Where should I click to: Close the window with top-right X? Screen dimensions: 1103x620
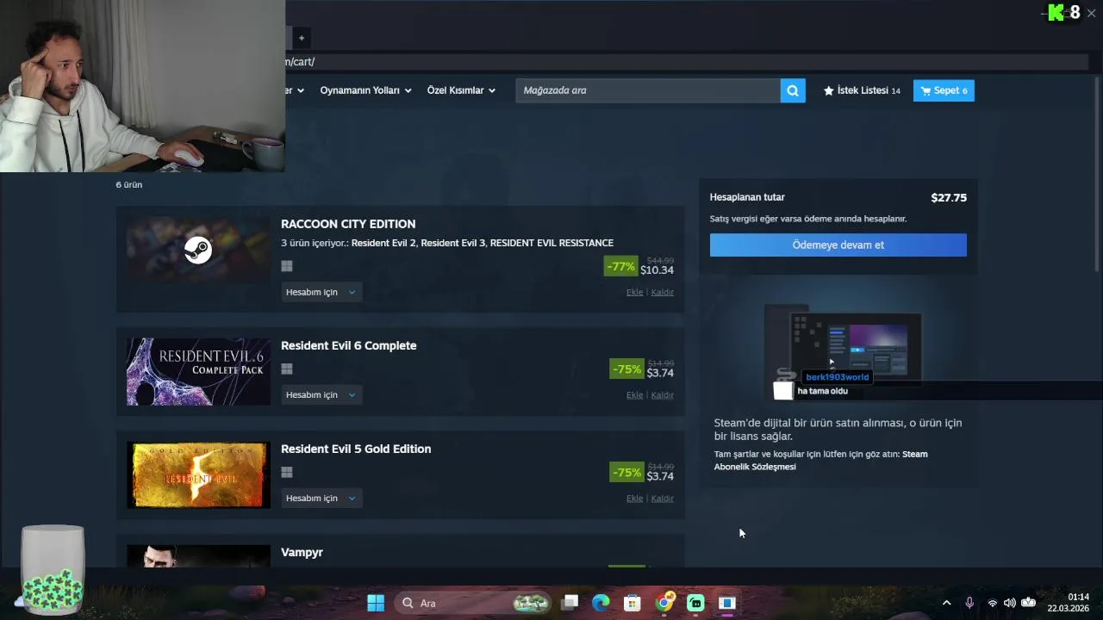pos(1091,13)
